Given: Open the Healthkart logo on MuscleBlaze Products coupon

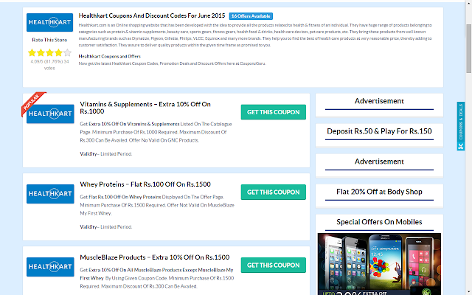Looking at the screenshot, I should point(50,267).
